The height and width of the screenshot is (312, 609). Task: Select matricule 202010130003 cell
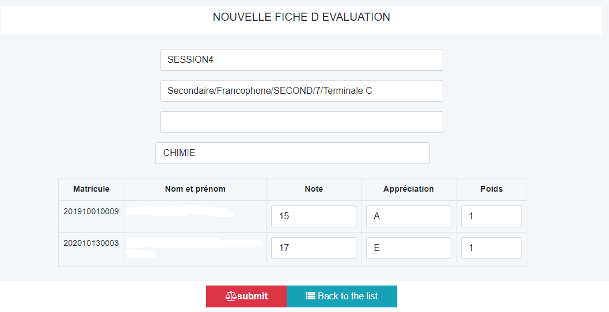click(92, 243)
